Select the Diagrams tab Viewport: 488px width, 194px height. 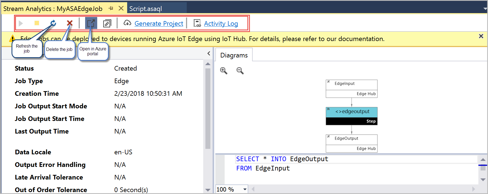click(x=234, y=55)
